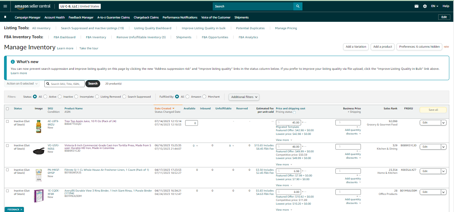
Task: Tick the select-all header checkbox
Action: coord(7,109)
